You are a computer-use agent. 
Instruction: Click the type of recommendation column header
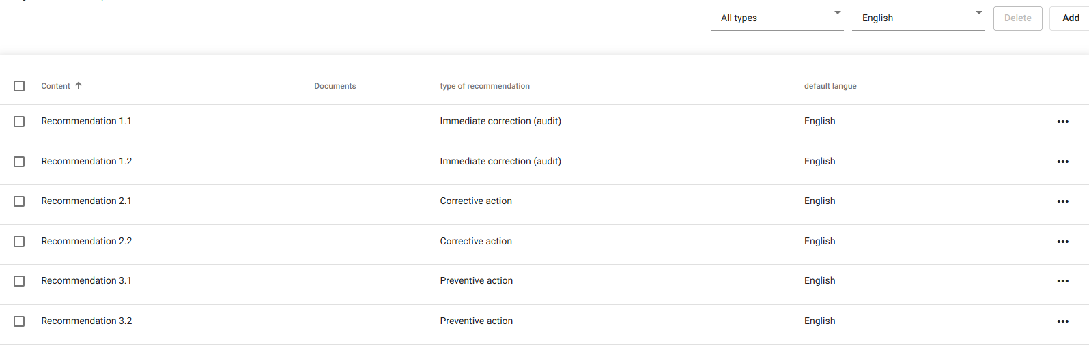pos(485,86)
